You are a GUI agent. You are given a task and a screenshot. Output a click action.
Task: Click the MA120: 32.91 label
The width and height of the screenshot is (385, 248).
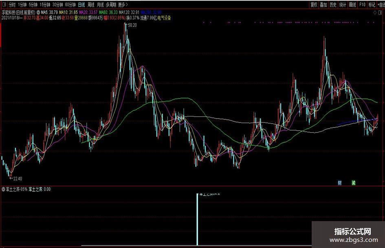[x=129, y=12]
